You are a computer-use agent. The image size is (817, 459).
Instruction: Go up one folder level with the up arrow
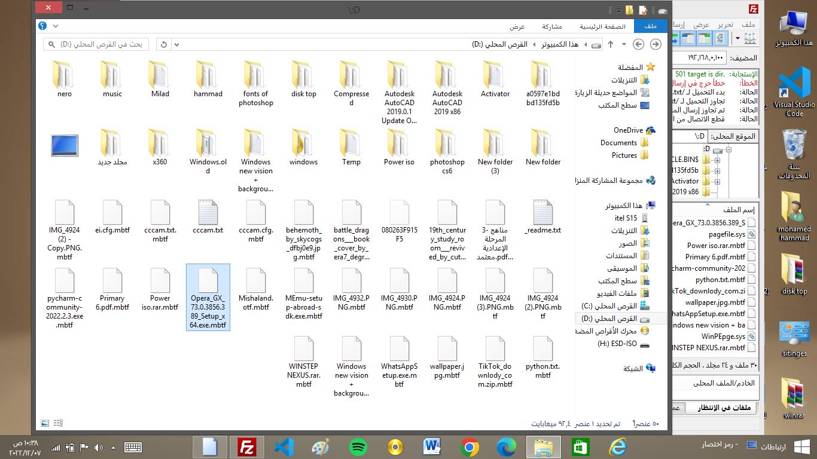pos(611,44)
